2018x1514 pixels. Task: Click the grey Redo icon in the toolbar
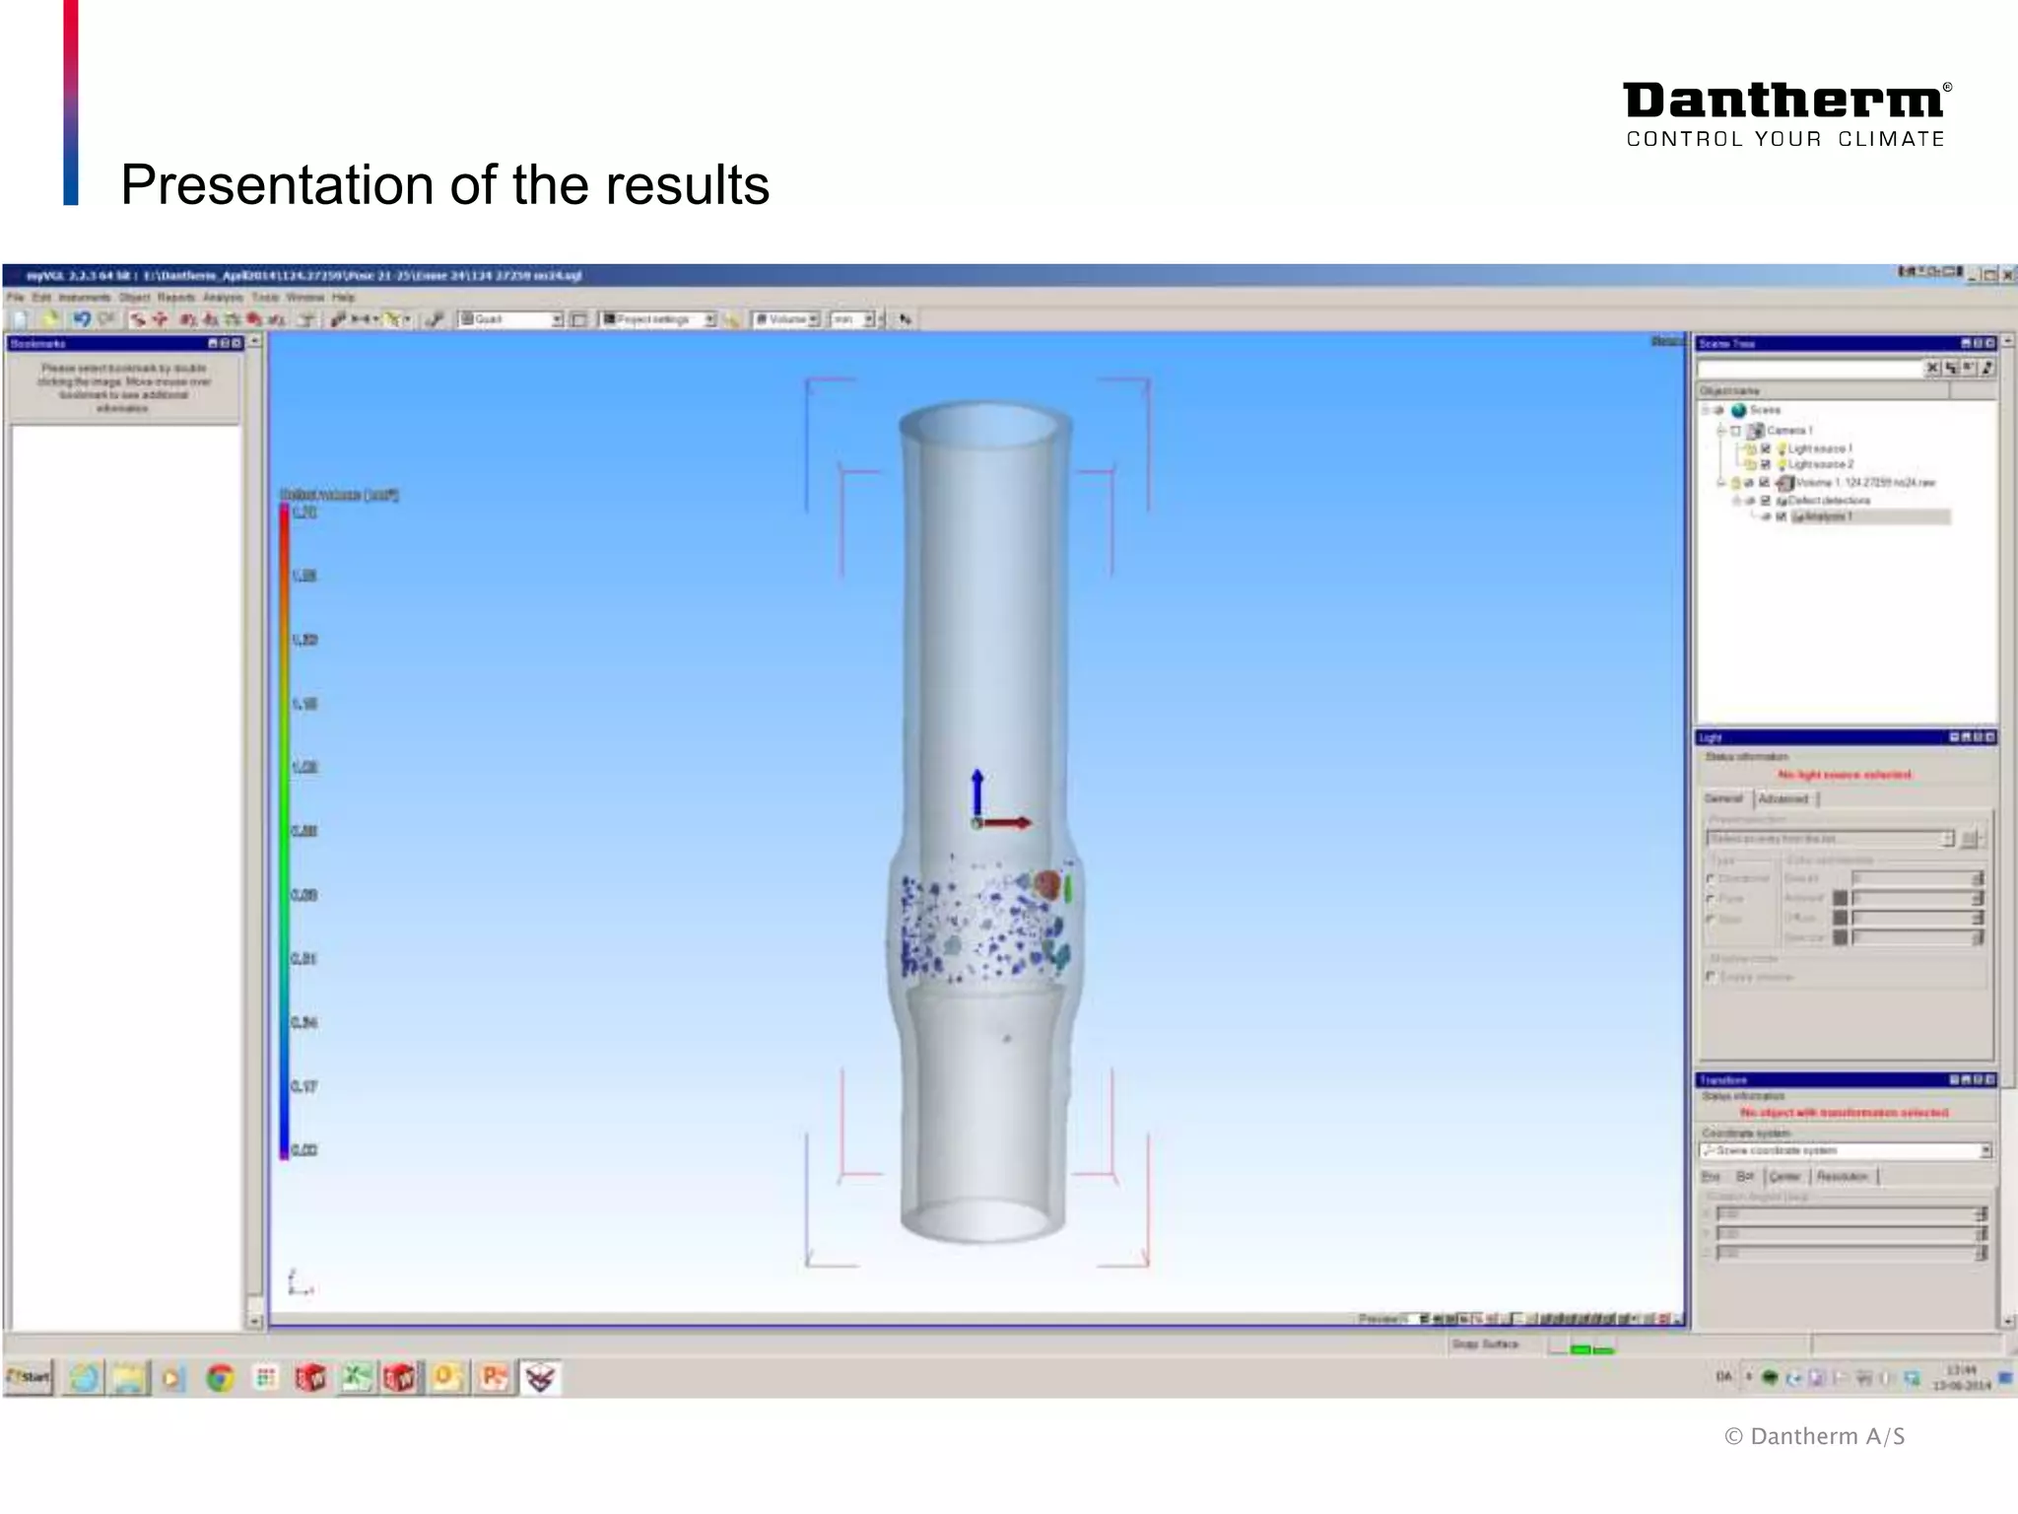pyautogui.click(x=106, y=319)
